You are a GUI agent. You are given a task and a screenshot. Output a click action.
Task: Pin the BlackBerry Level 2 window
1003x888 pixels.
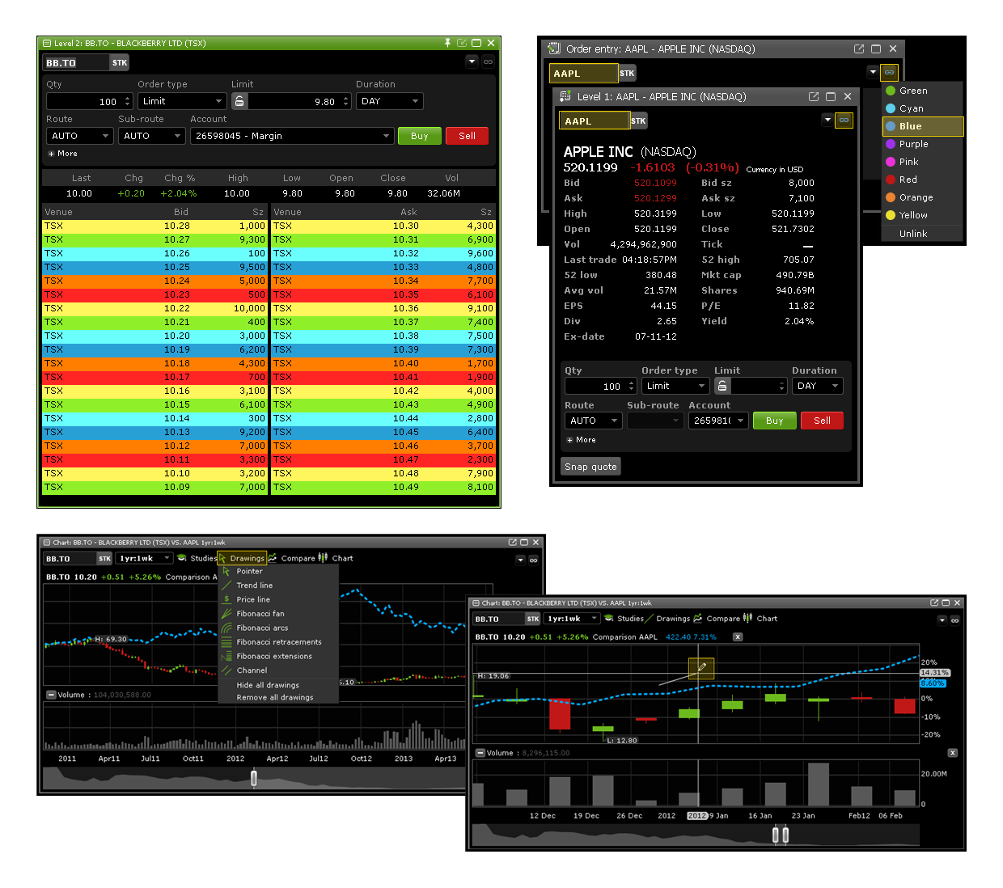tap(447, 43)
